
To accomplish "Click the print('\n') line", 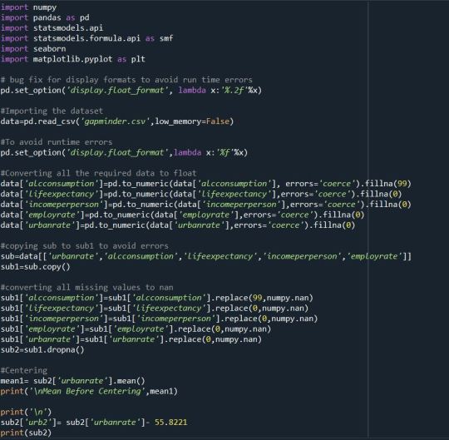I will click(26, 412).
